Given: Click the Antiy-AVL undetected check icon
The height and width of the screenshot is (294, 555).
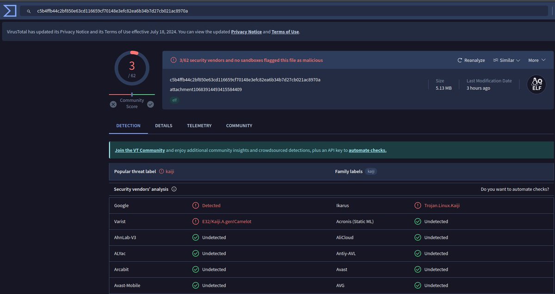Looking at the screenshot, I should point(418,253).
